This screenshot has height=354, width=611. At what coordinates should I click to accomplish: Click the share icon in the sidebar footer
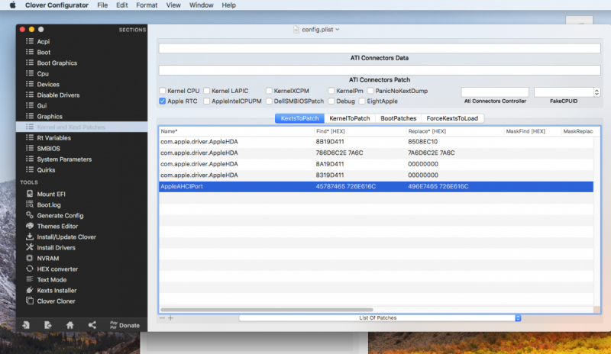[x=92, y=325]
